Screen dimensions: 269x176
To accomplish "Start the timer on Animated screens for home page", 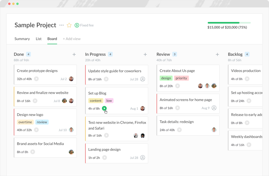I will 178,108.
